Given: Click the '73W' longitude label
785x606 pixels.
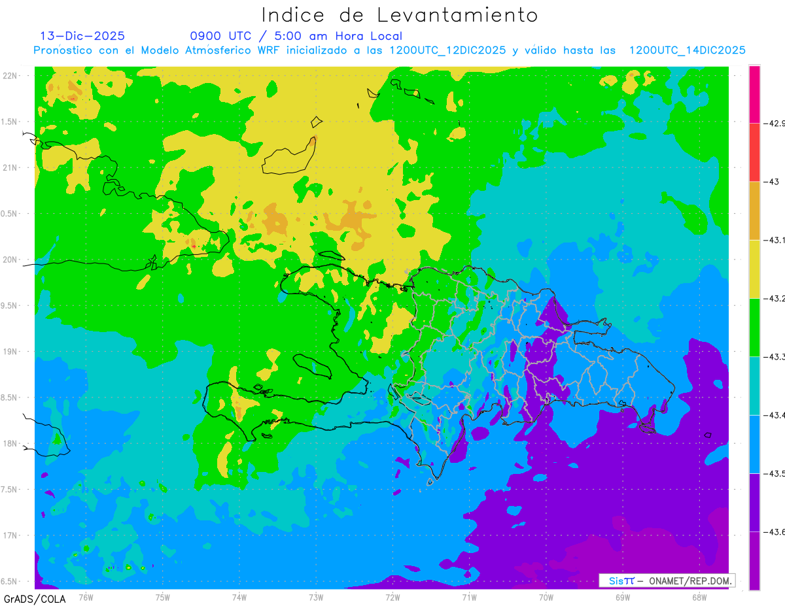Looking at the screenshot, I should (x=316, y=598).
